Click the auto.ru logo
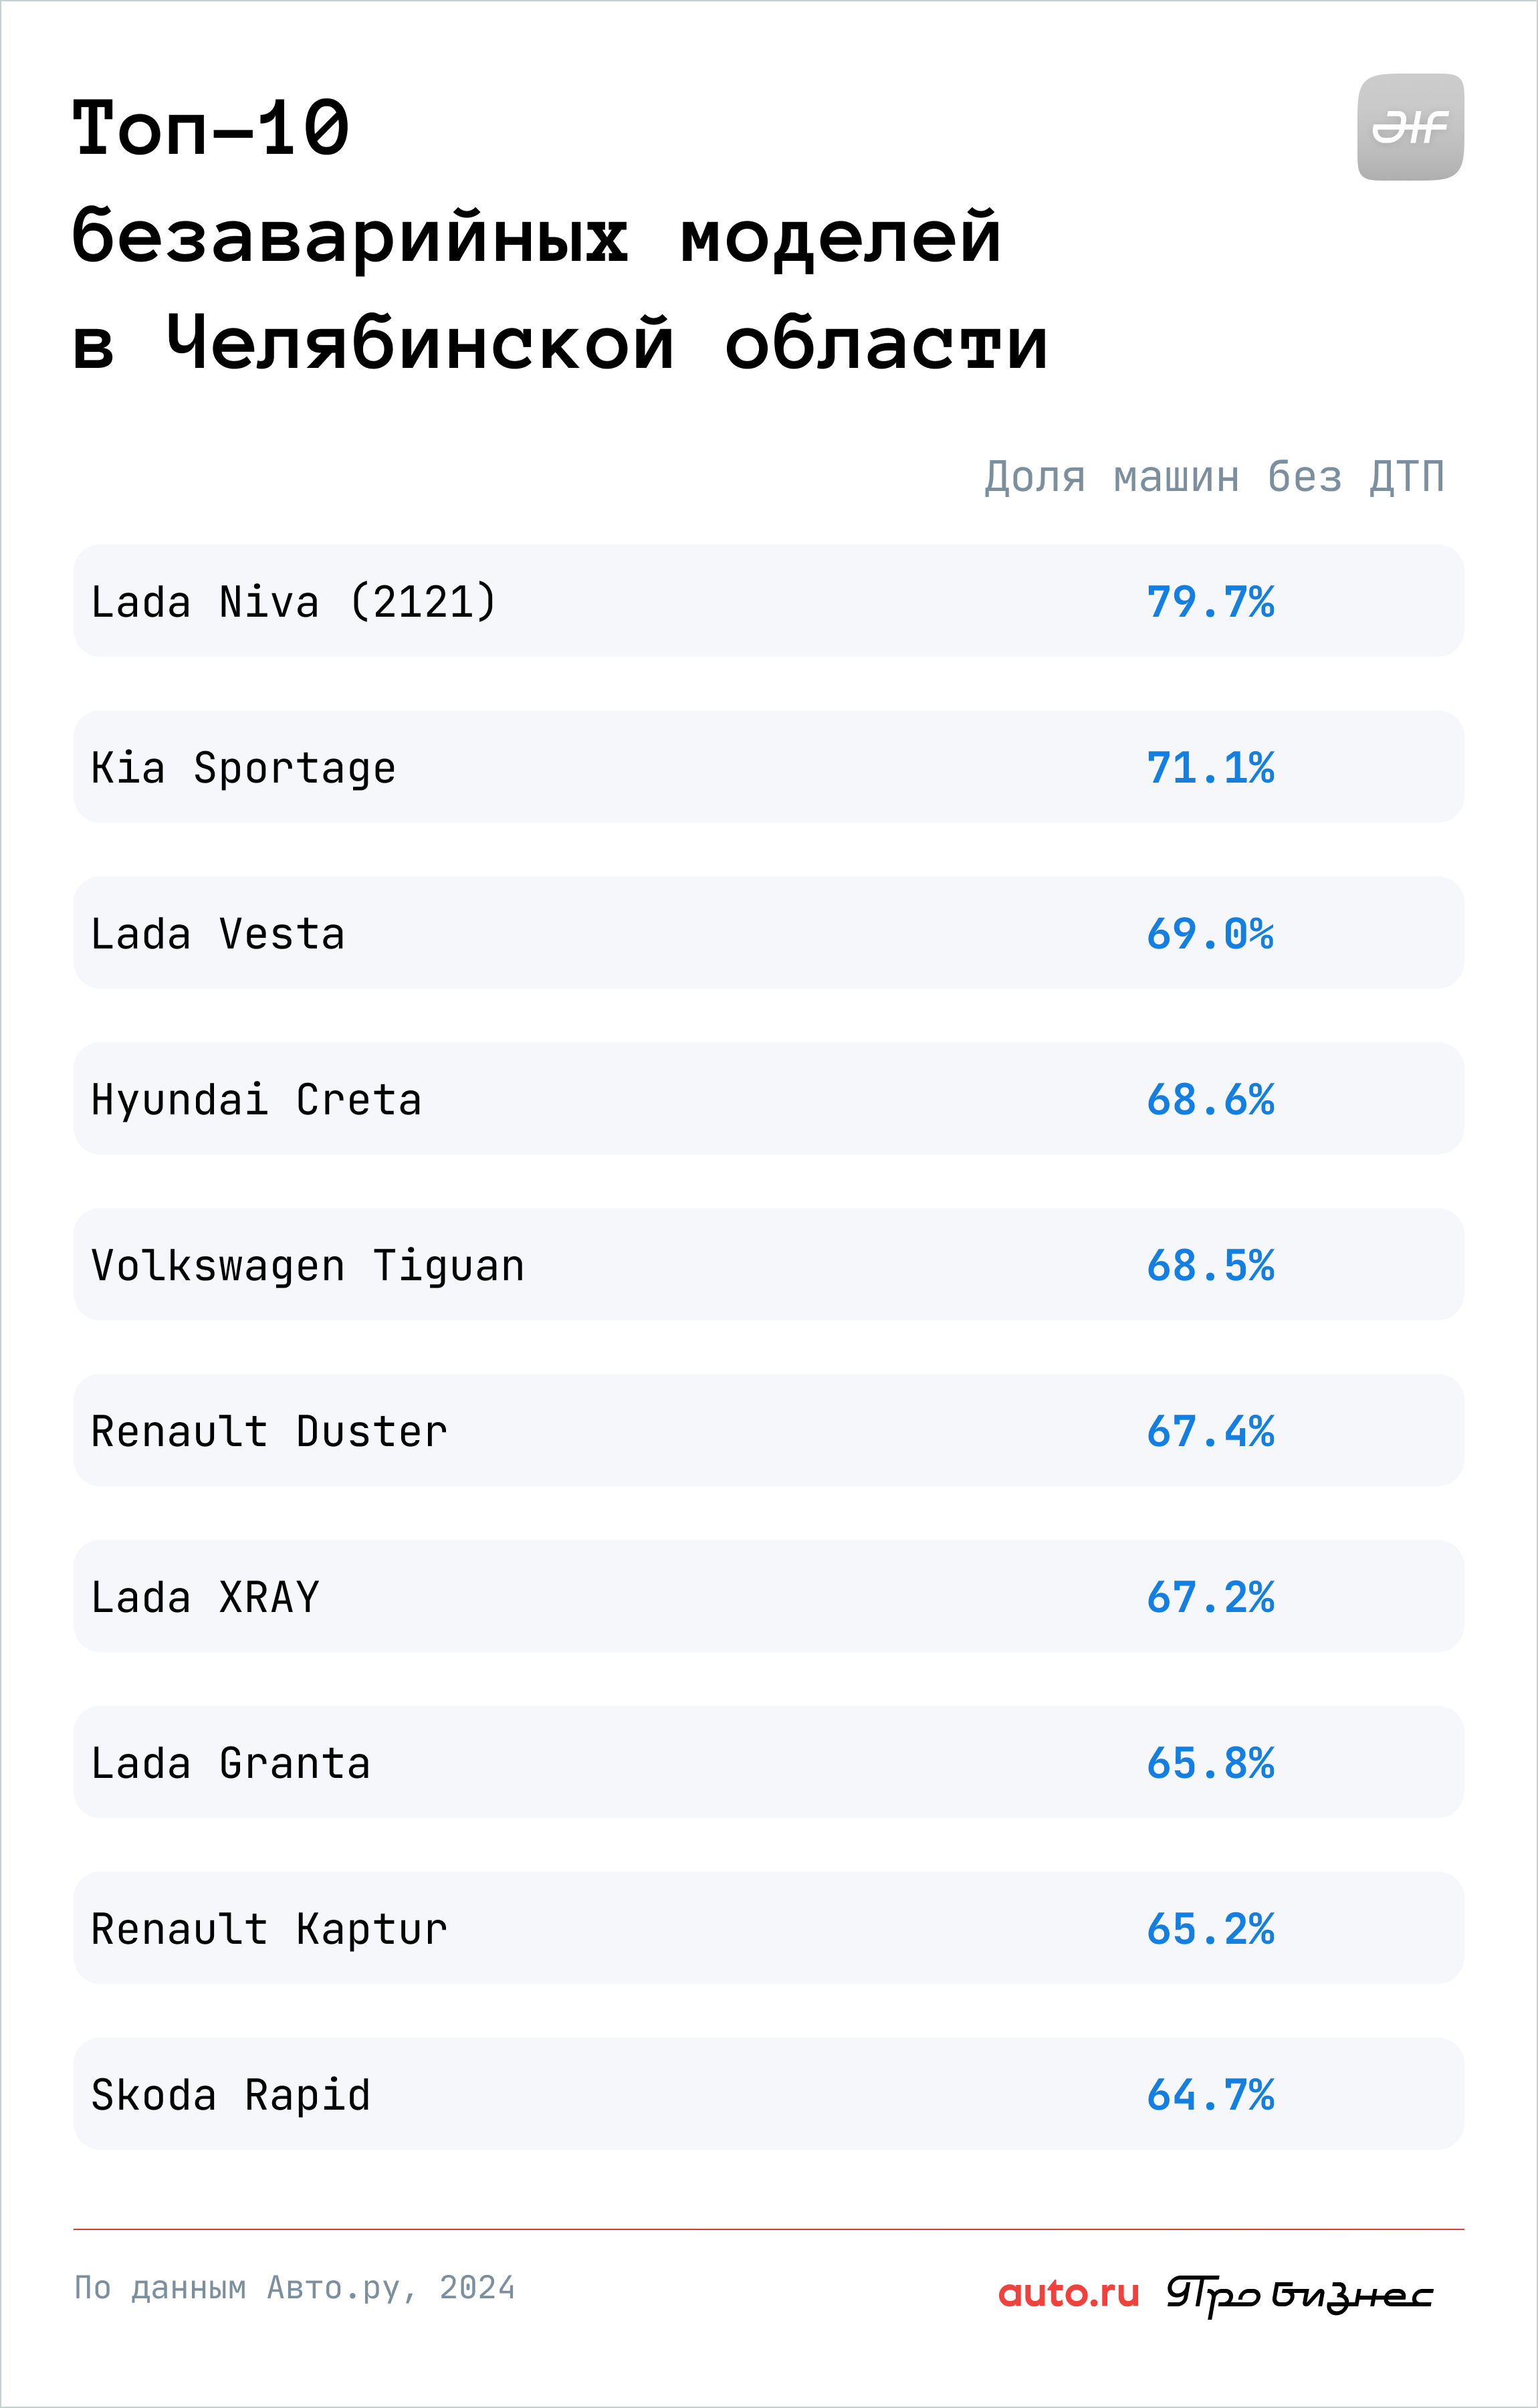 click(x=1069, y=2293)
